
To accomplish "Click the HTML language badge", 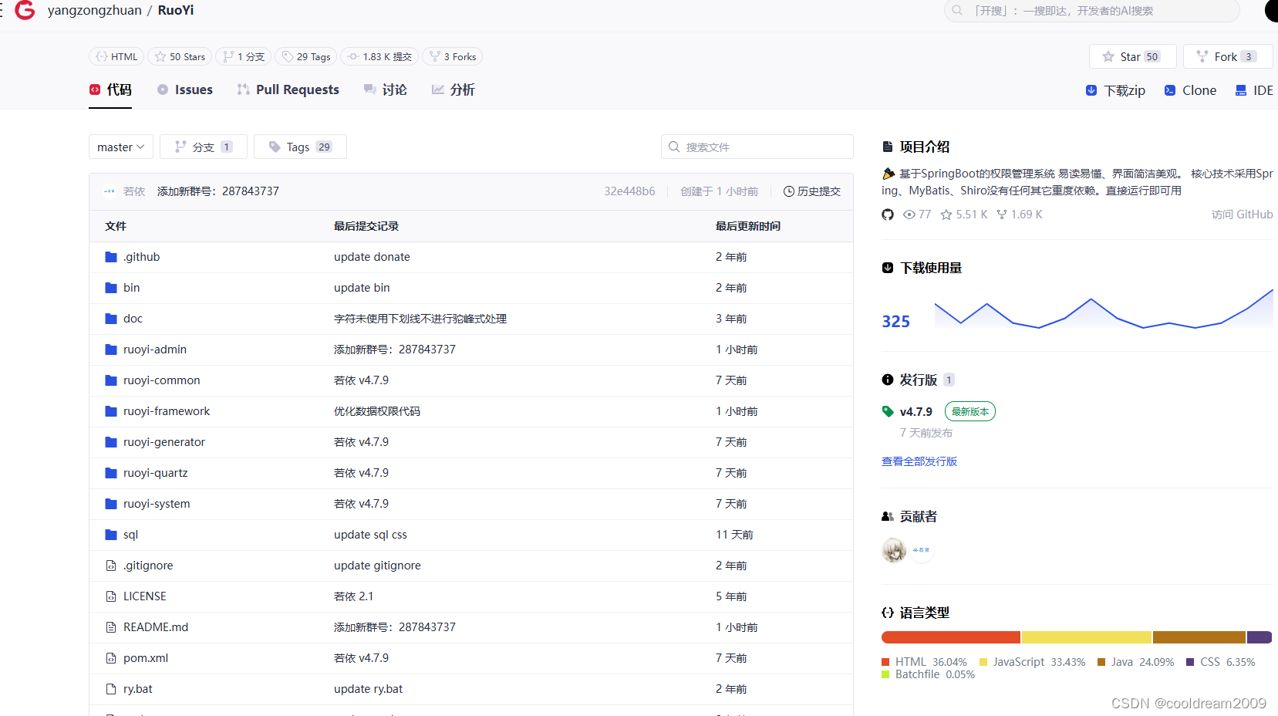I will click(116, 56).
